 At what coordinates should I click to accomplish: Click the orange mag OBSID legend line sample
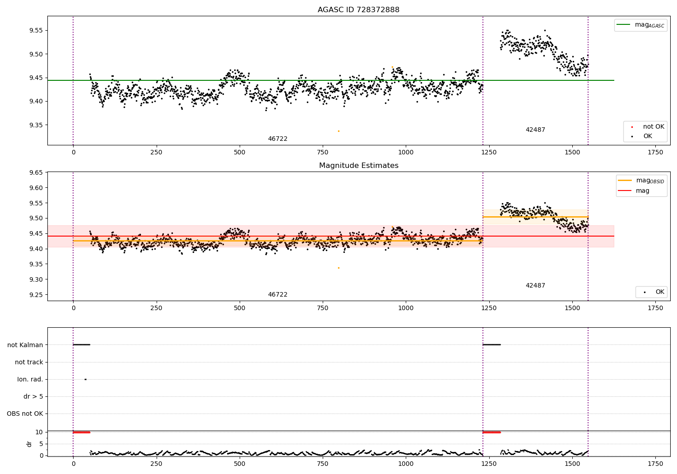coord(625,181)
